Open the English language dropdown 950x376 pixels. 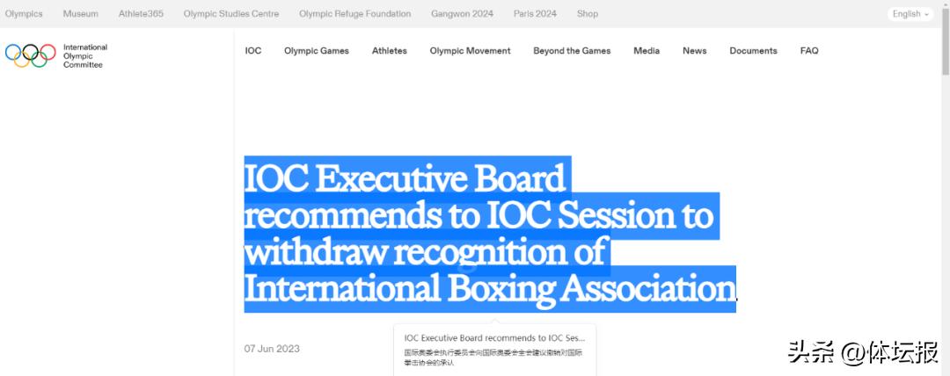(x=910, y=14)
